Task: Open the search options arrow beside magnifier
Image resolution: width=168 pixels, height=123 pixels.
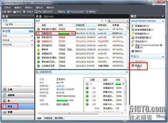Action: (x=106, y=21)
